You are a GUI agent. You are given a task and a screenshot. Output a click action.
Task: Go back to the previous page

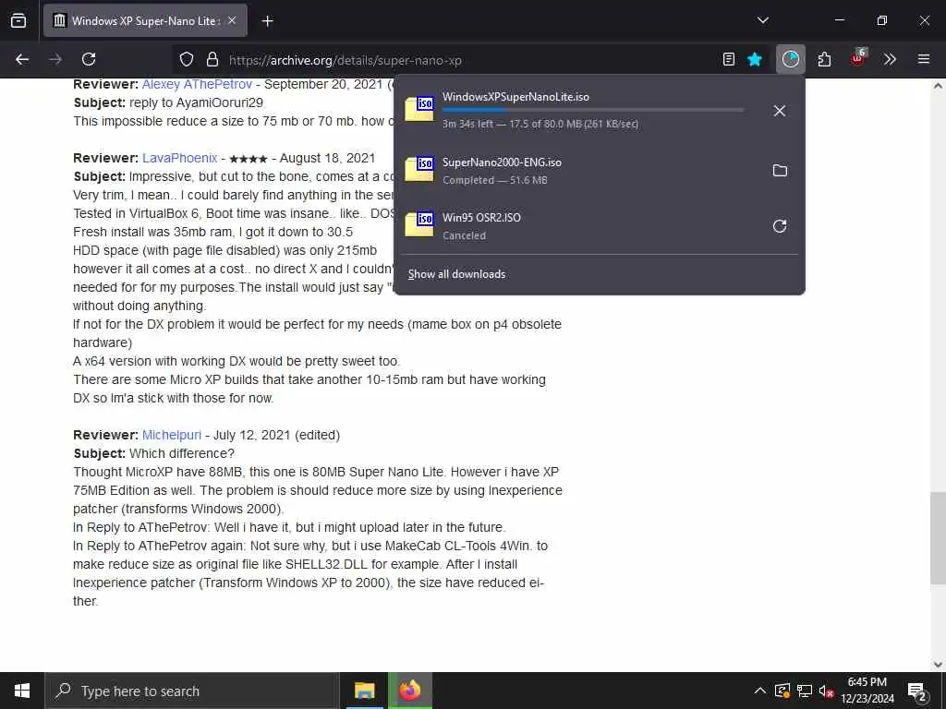coord(22,59)
